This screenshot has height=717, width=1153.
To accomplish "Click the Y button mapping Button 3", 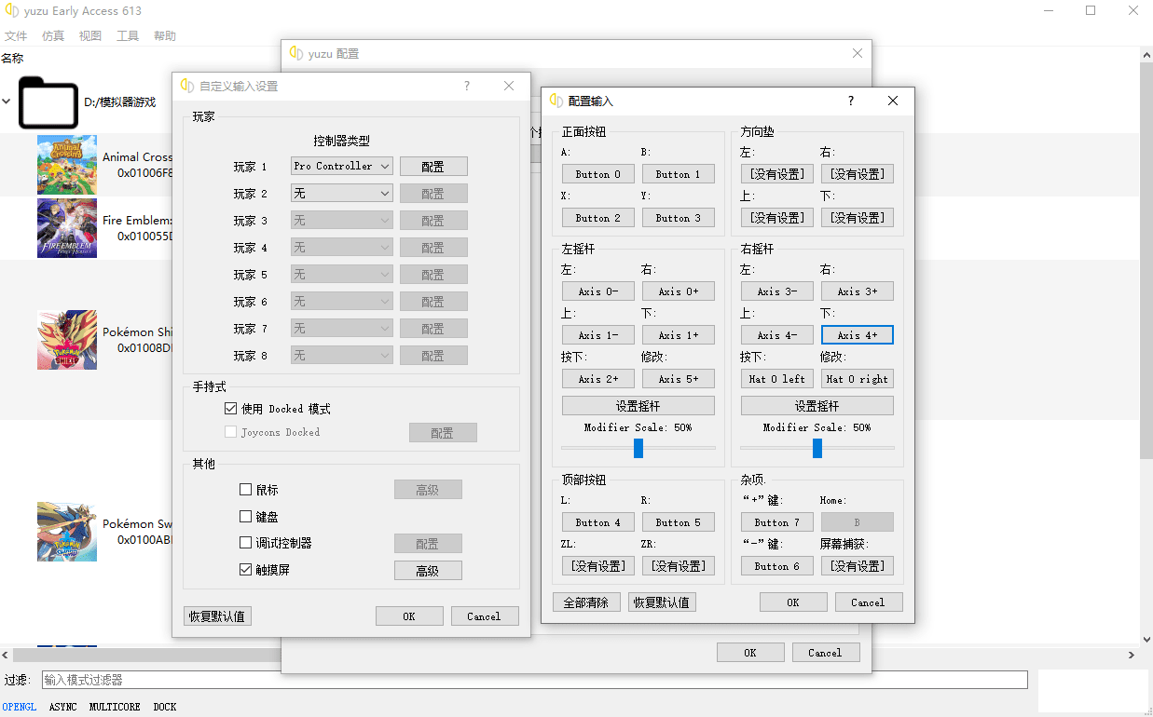I will (x=679, y=218).
